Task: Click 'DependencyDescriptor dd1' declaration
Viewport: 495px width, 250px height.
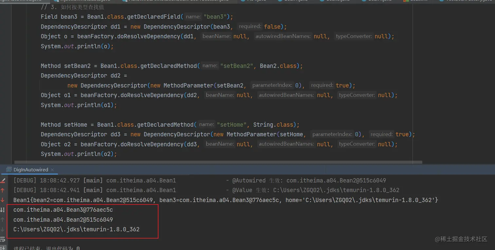Action: tap(81, 27)
